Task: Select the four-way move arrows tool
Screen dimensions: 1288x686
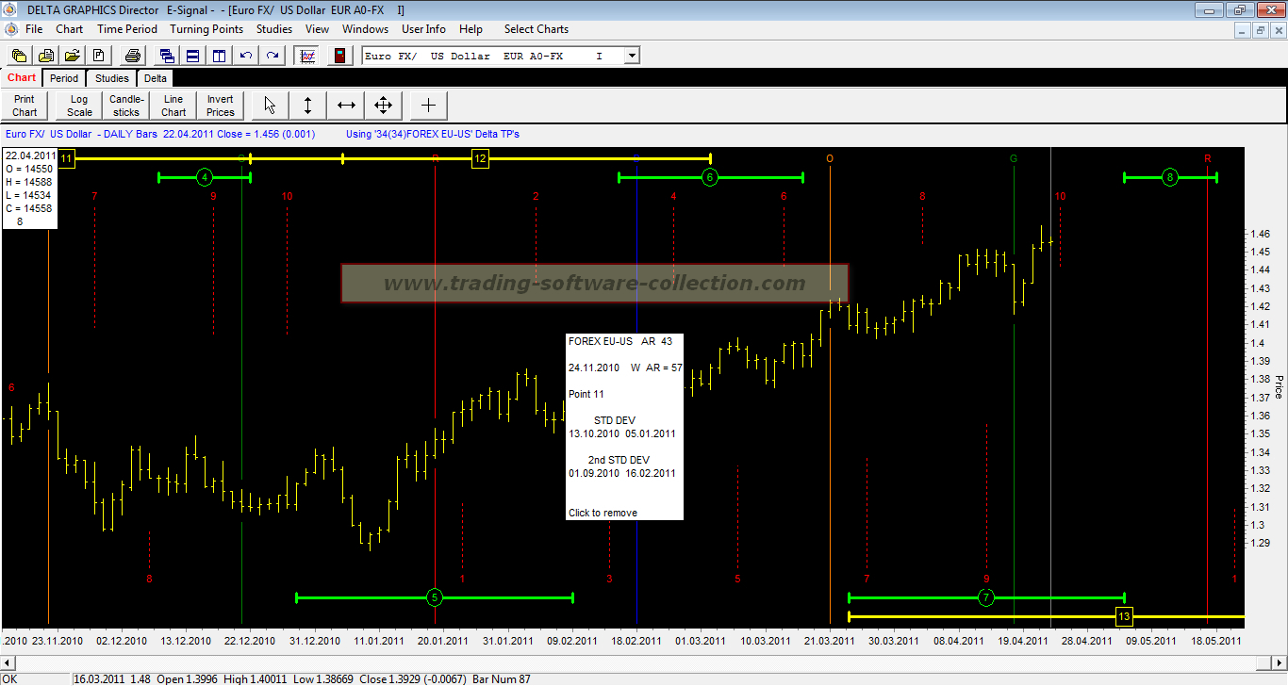Action: [x=383, y=105]
